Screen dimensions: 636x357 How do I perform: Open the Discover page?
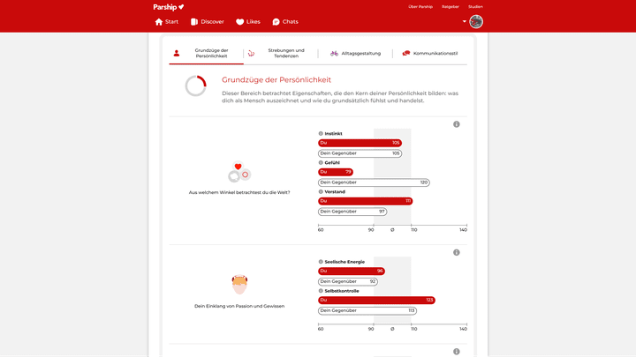point(208,21)
